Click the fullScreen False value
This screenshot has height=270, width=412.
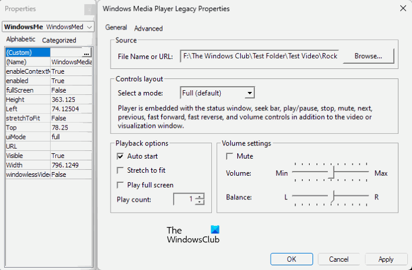click(x=71, y=90)
